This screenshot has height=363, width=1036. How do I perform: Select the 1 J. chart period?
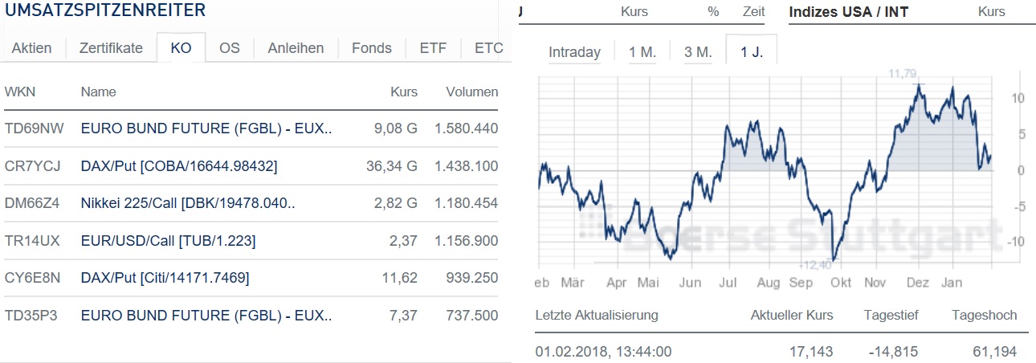[752, 52]
